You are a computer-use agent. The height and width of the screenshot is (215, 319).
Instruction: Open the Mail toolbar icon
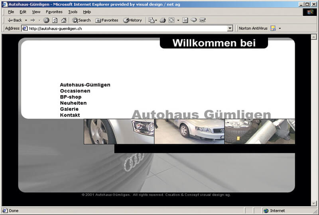152,20
